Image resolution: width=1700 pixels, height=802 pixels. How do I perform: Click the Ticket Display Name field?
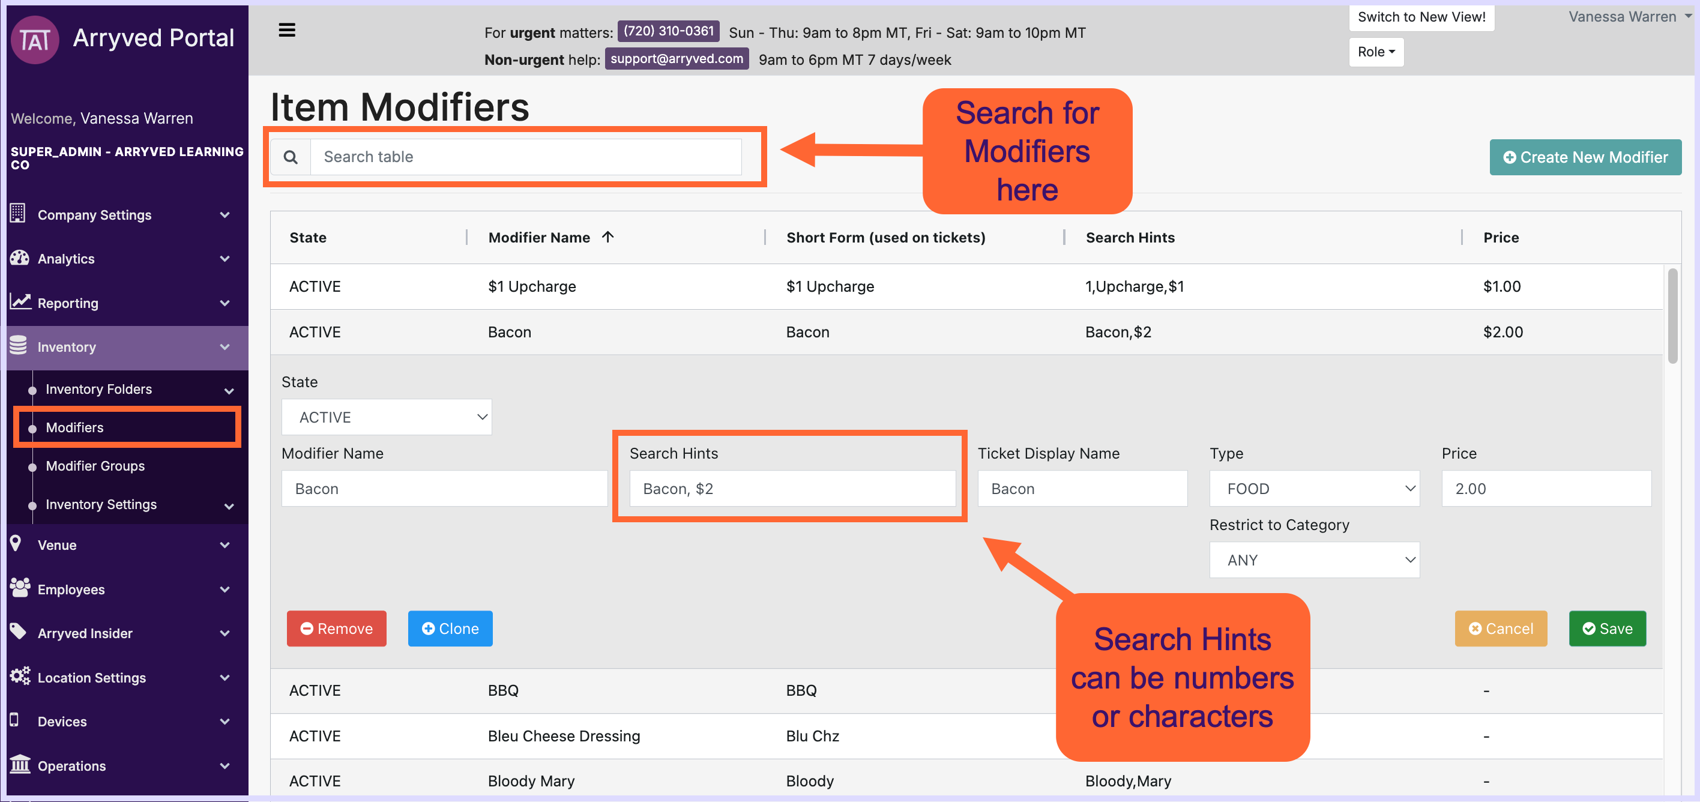point(1082,489)
